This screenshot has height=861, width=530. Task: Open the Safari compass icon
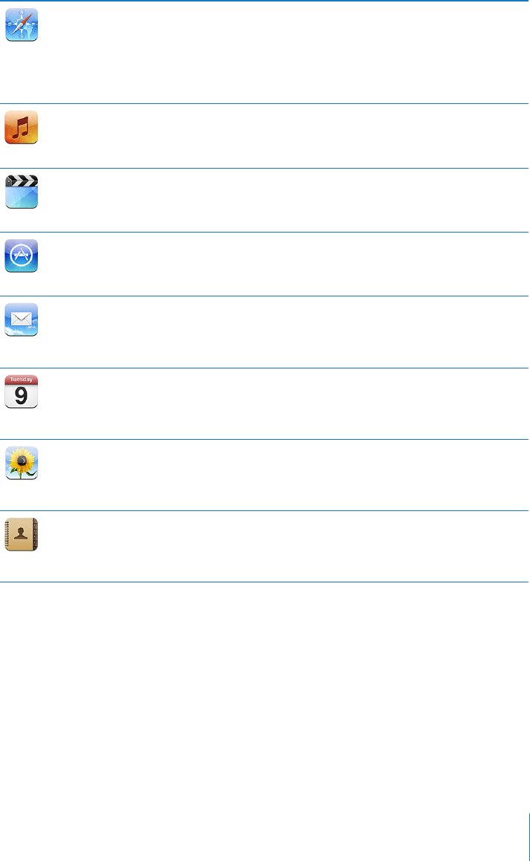(22, 25)
